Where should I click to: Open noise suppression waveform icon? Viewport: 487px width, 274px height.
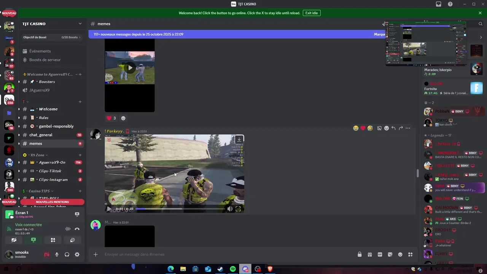click(68, 229)
